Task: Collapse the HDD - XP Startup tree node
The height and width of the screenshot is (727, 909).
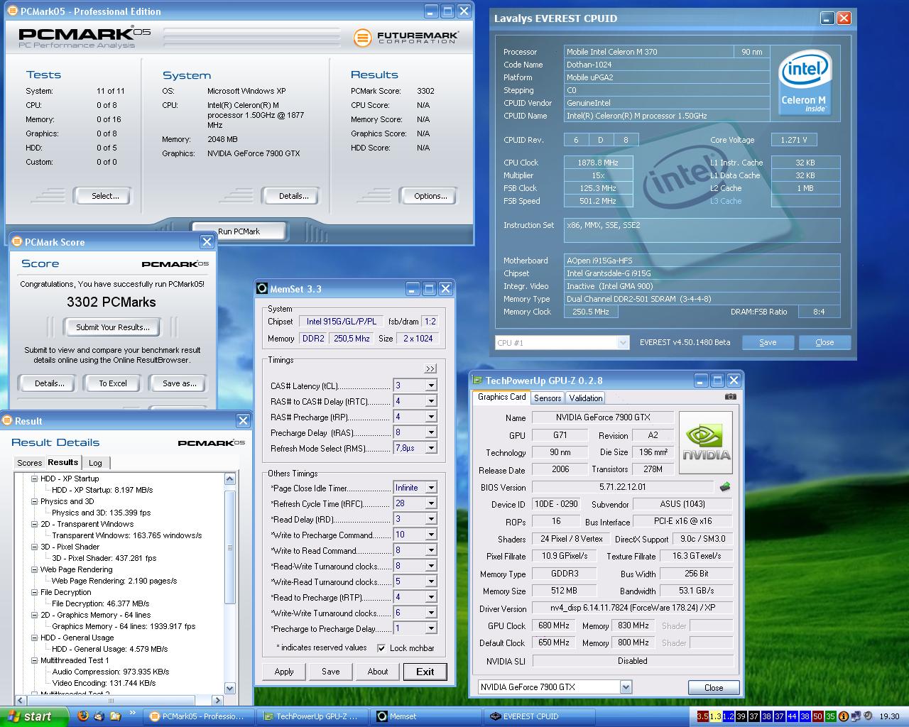Action: point(33,479)
